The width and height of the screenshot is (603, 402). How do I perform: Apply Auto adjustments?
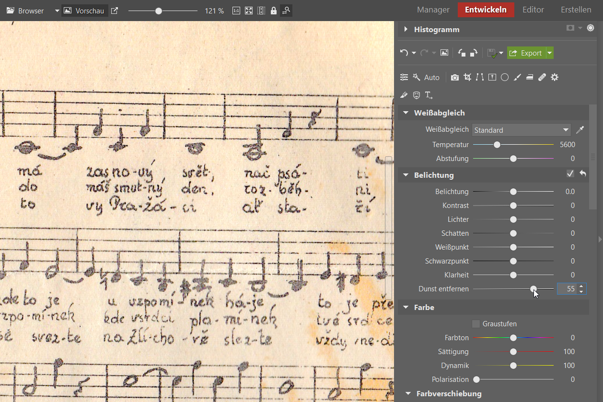click(x=431, y=77)
